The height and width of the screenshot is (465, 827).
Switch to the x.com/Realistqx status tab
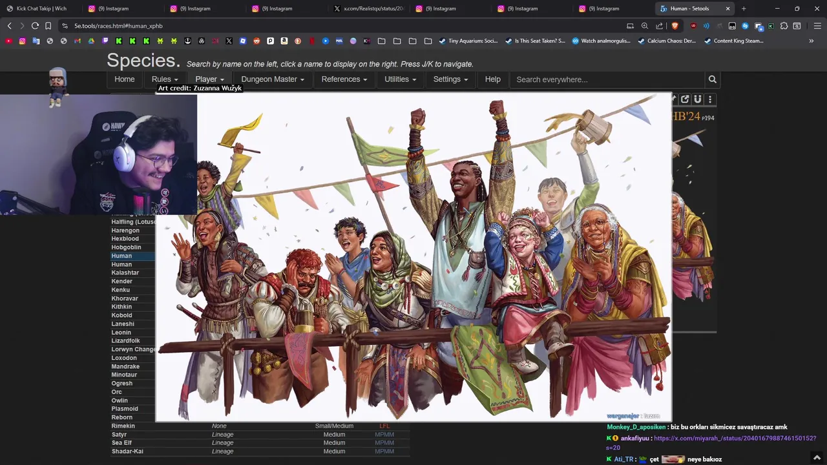[x=368, y=8]
